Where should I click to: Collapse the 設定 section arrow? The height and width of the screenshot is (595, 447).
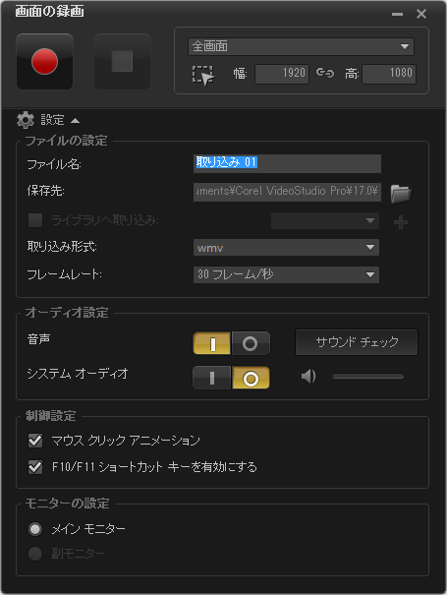pos(75,121)
